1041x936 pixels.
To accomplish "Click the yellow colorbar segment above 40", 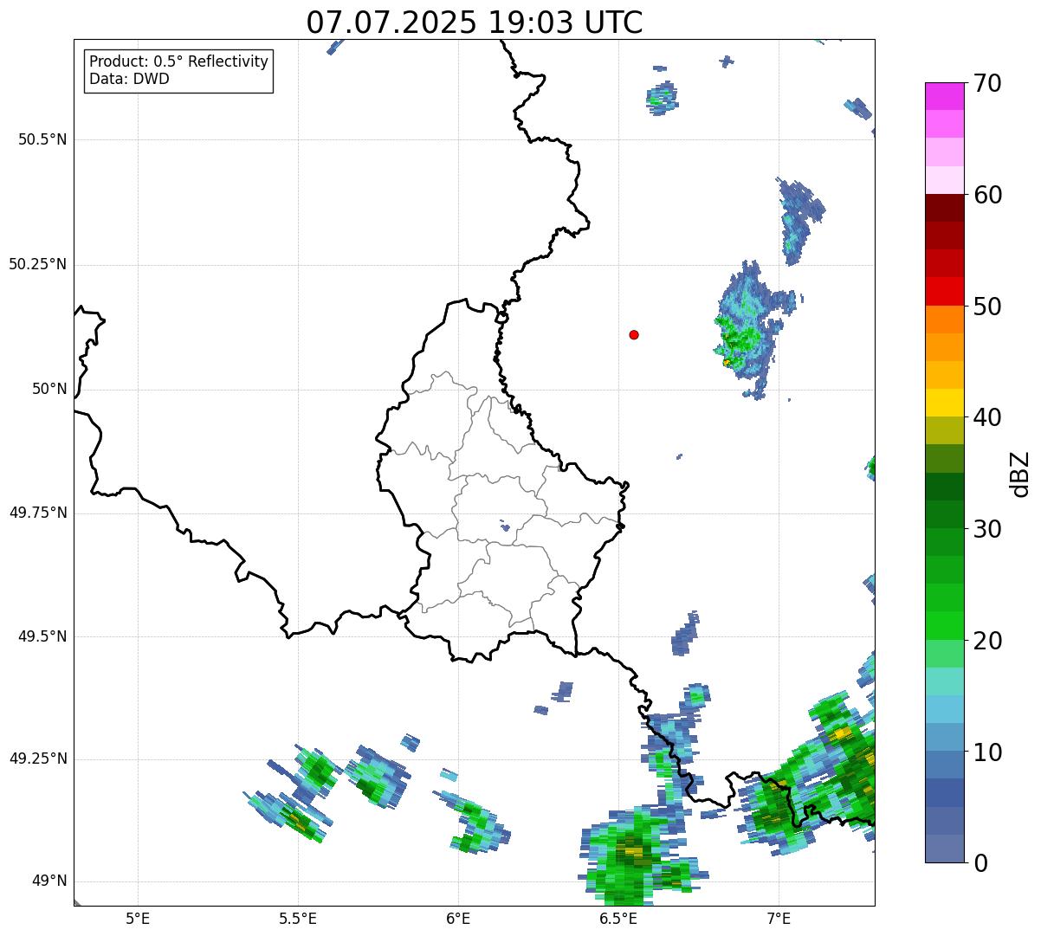I will [x=944, y=403].
